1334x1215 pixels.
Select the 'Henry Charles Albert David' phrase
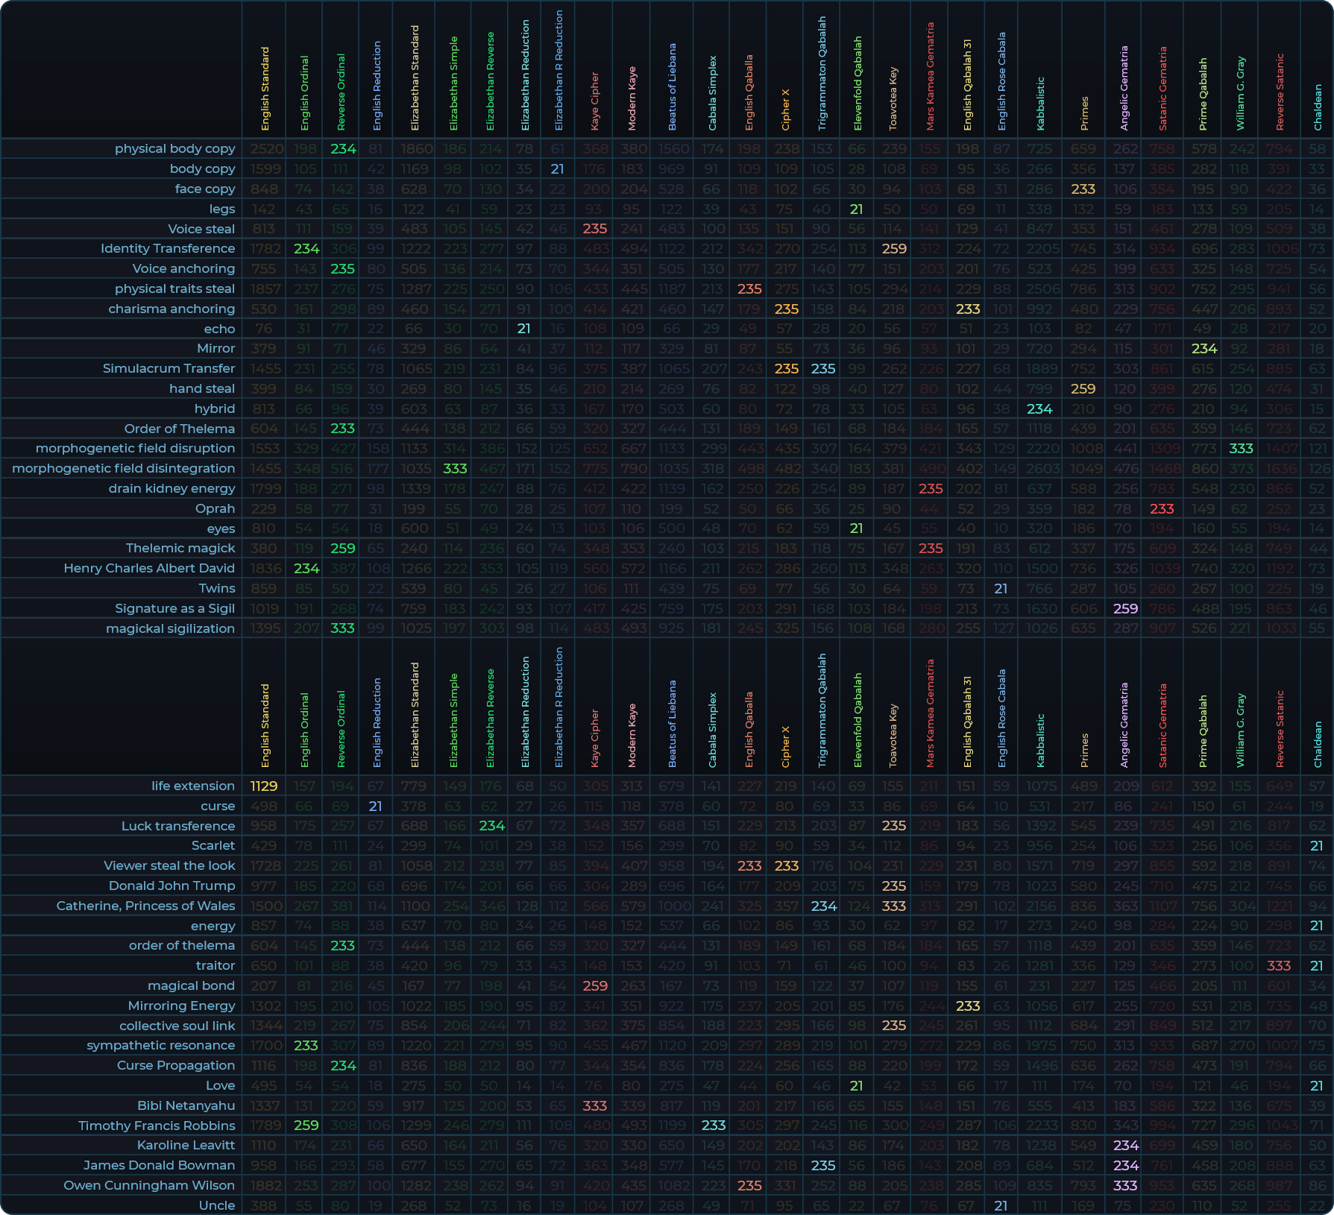point(149,568)
